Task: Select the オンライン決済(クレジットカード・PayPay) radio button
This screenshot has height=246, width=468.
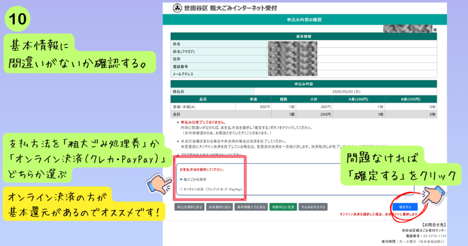Action: coord(181,189)
